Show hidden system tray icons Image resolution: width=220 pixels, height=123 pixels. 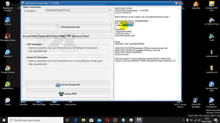tap(184, 120)
